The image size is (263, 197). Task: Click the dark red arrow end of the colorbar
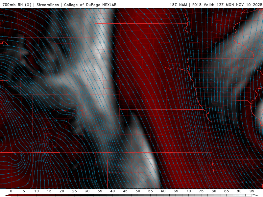click(8, 195)
